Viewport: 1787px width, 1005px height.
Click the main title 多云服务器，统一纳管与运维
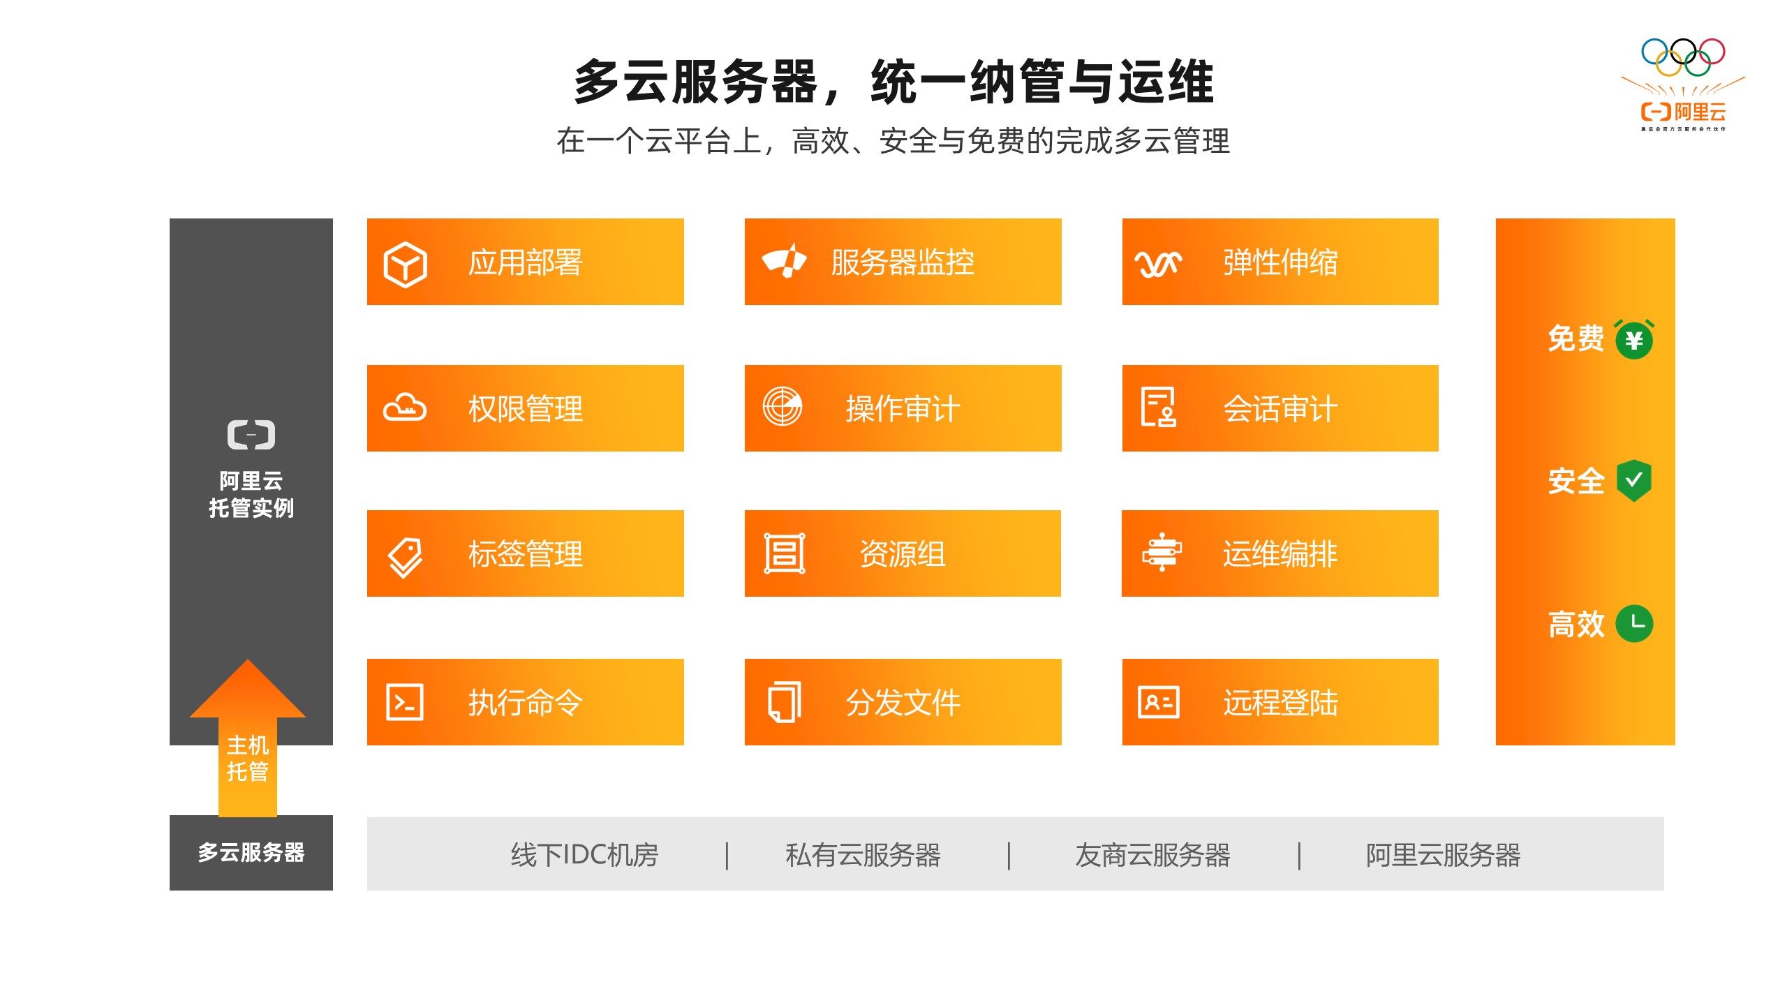pos(893,82)
